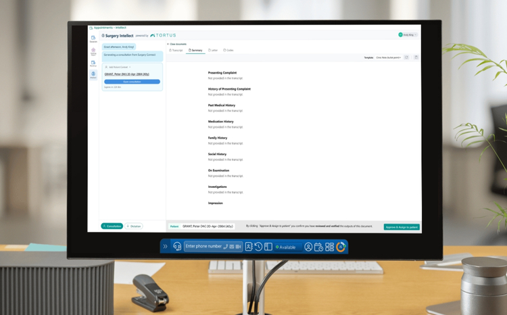The height and width of the screenshot is (315, 507).
Task: Open the contacts icon in phone bar
Action: point(249,247)
